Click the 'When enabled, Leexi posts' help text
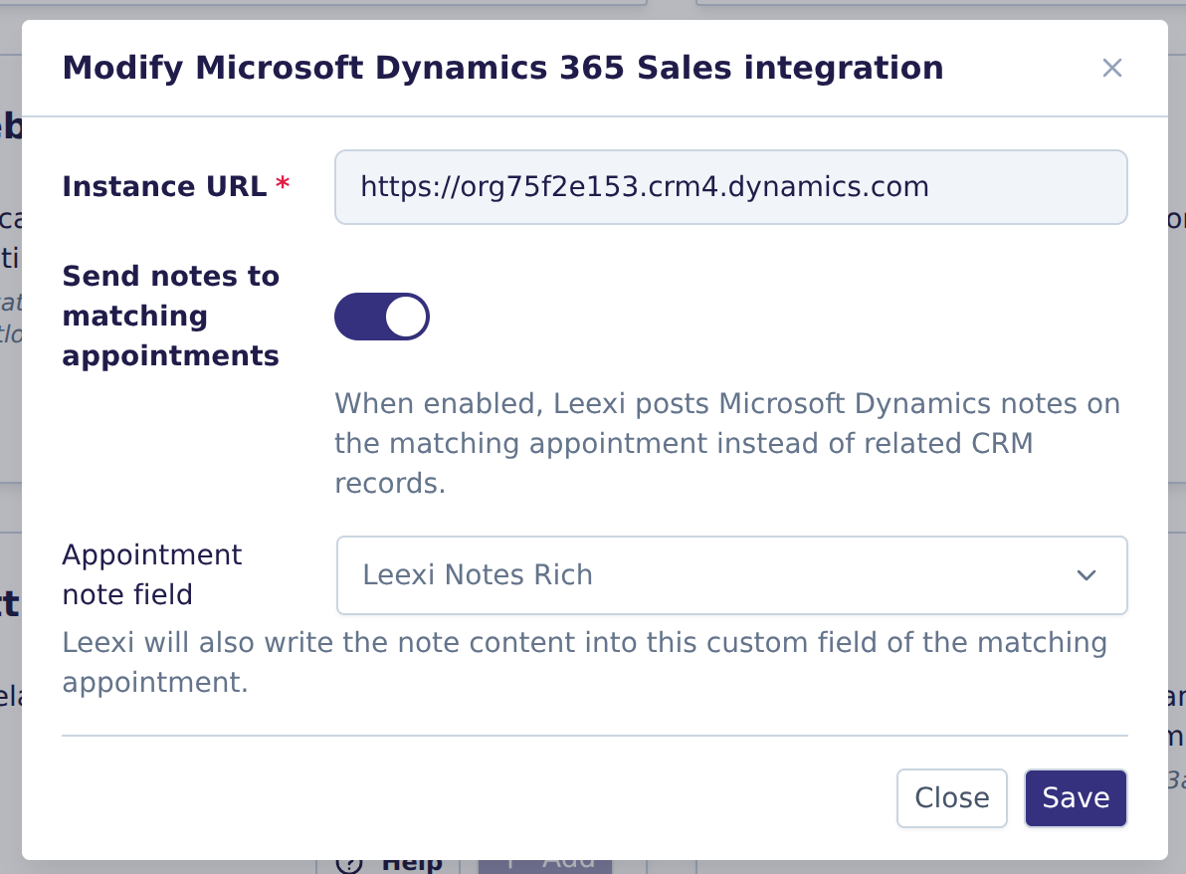The height and width of the screenshot is (874, 1186). pyautogui.click(x=727, y=443)
